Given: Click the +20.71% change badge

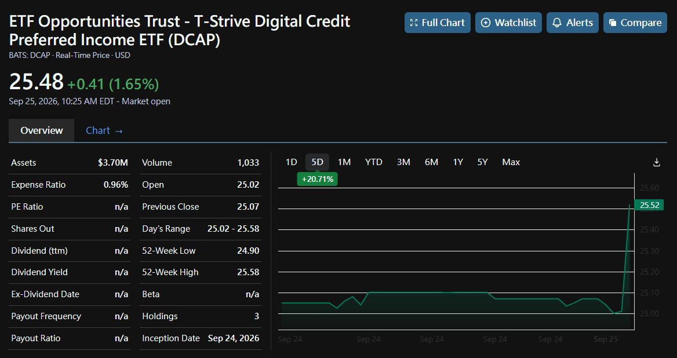Looking at the screenshot, I should point(318,179).
